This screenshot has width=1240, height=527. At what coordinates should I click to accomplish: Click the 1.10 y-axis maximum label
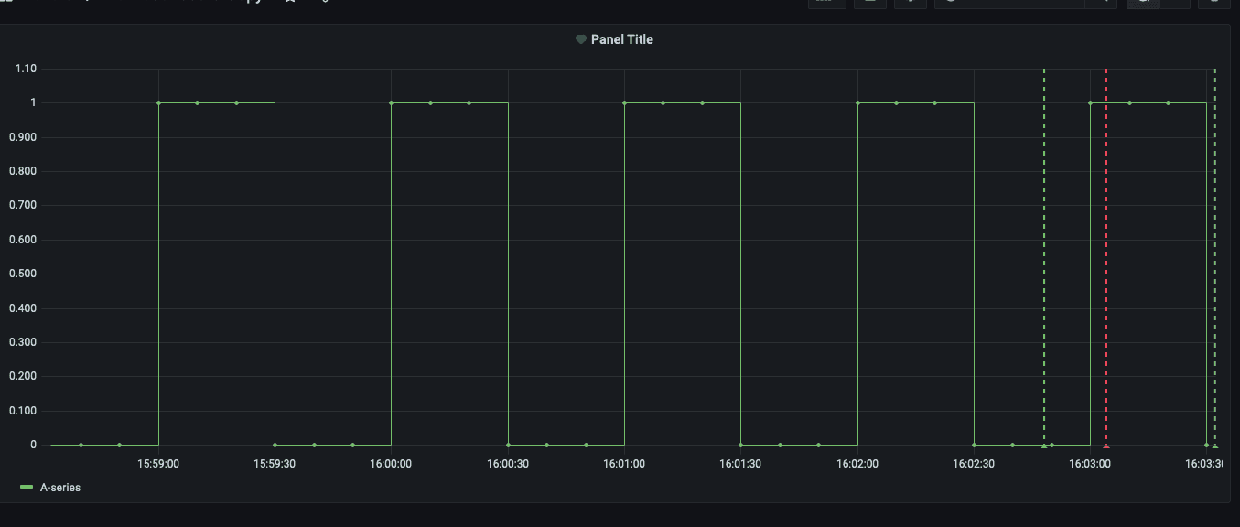point(26,69)
